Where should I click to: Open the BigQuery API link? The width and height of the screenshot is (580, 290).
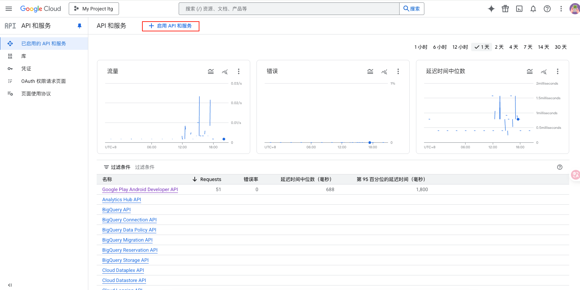coord(116,210)
